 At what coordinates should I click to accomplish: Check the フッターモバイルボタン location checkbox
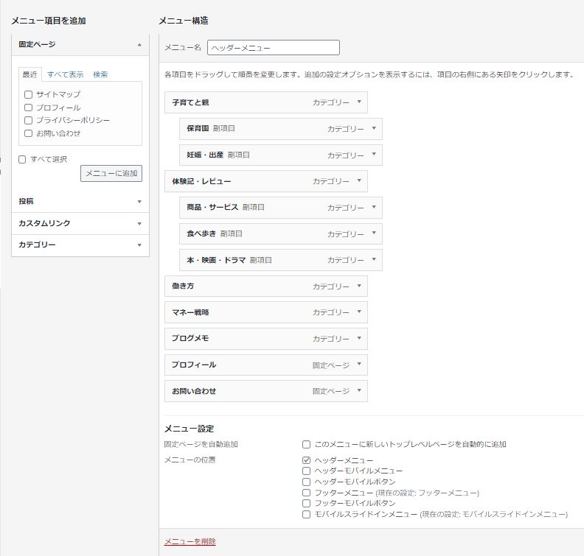pos(306,503)
